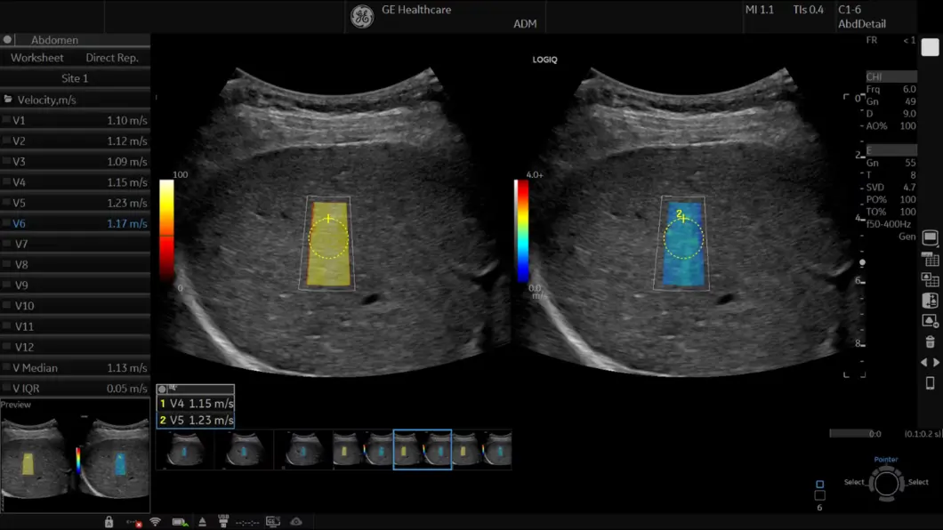The width and height of the screenshot is (943, 530).
Task: Click the mobile device icon
Action: click(x=930, y=383)
